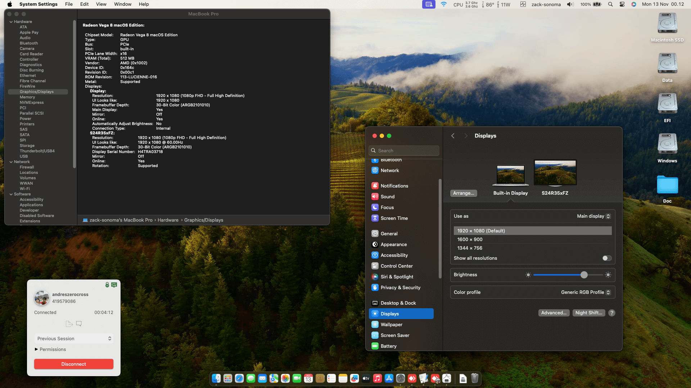Open the Color profile dropdown

pyautogui.click(x=586, y=292)
